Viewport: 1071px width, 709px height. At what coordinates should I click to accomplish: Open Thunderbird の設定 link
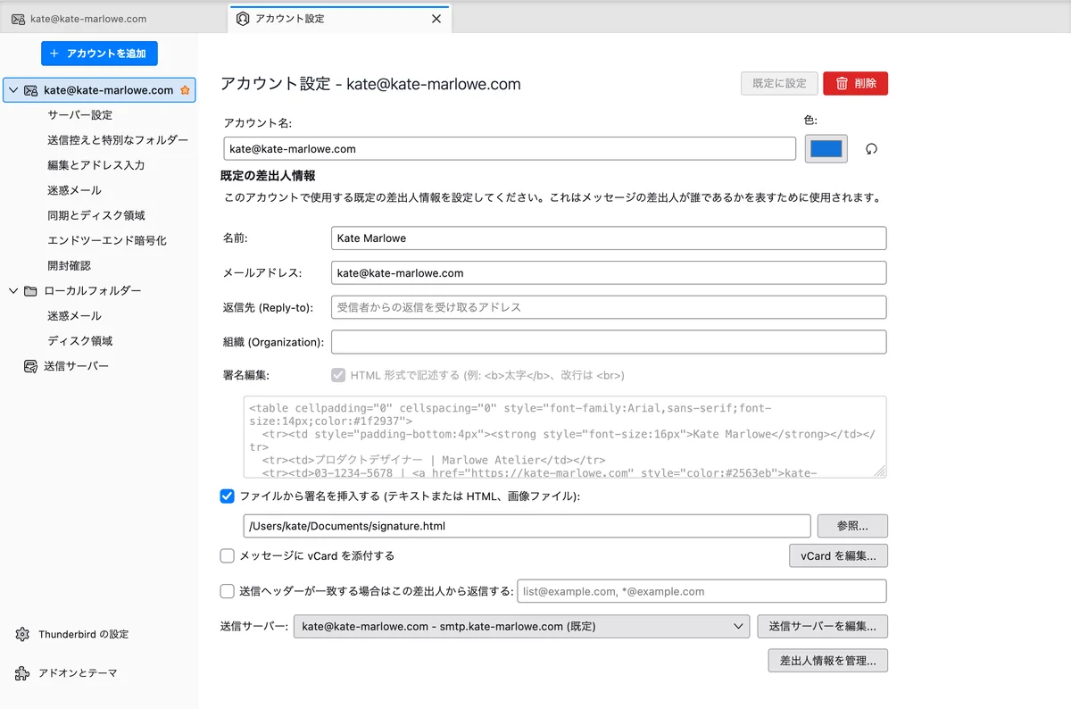click(x=83, y=634)
